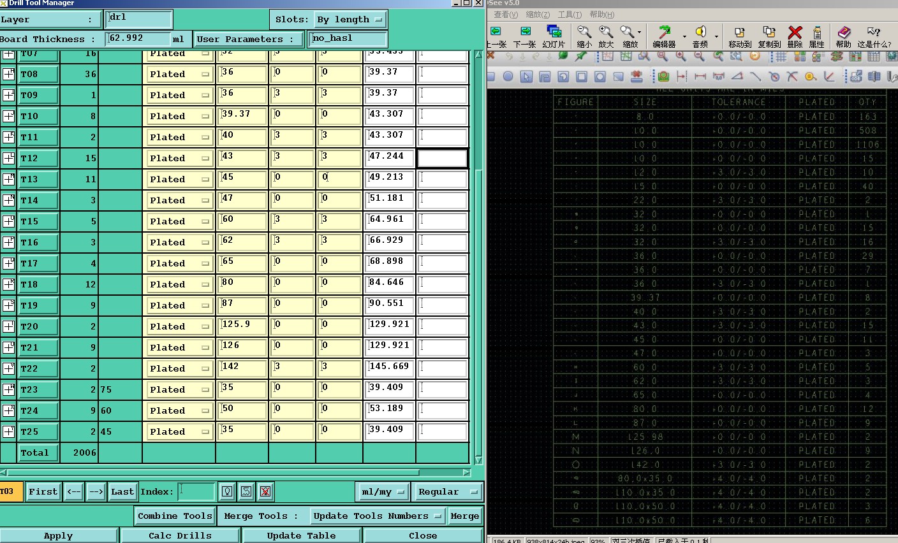Start the slideshow in ACDSee
Image resolution: width=898 pixels, height=543 pixels.
554,32
